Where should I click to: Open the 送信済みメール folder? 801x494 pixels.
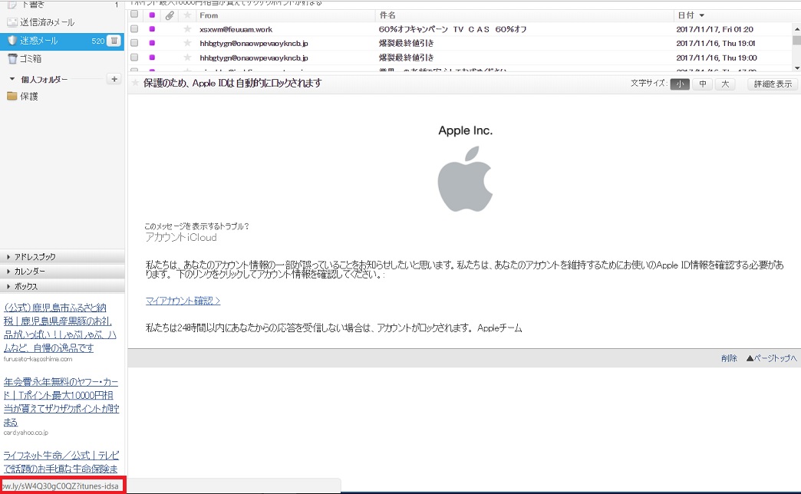[47, 22]
